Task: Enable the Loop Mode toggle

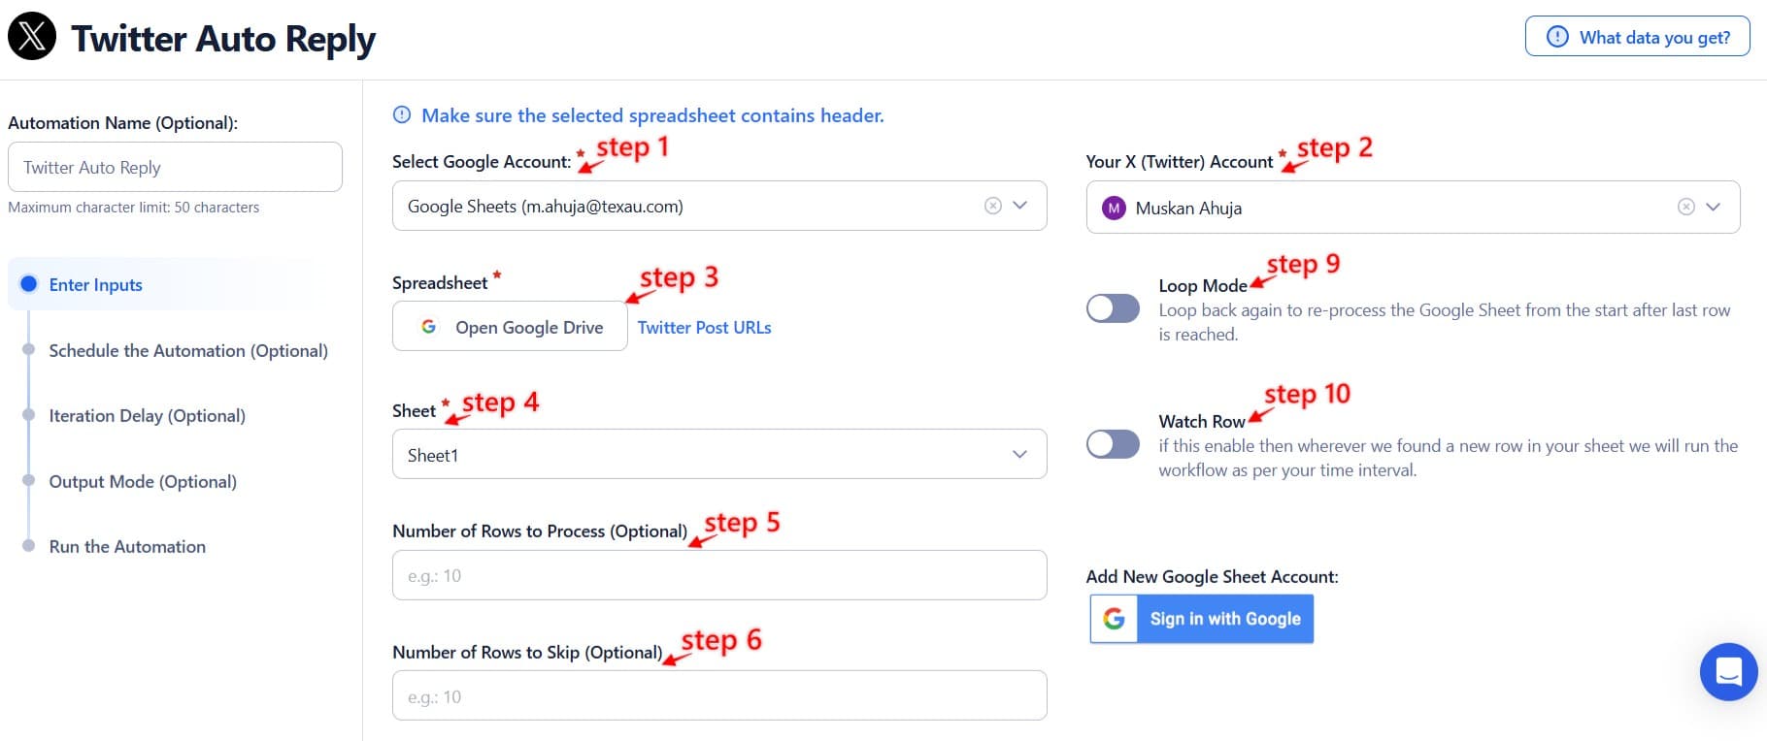Action: (1113, 308)
